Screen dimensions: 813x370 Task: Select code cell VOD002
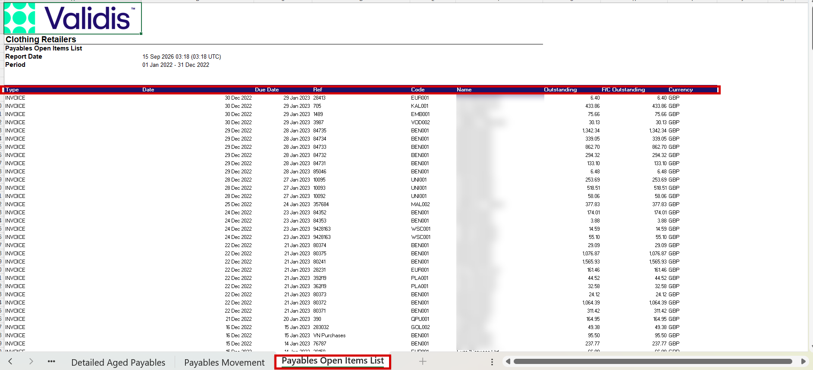point(420,122)
